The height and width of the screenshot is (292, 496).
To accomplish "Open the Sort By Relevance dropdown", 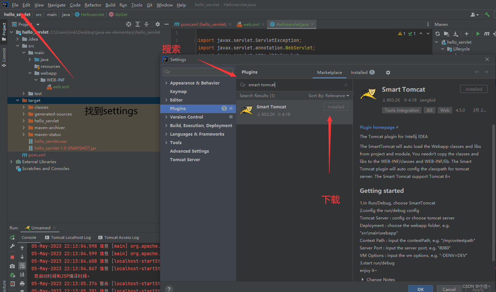I will pos(329,96).
